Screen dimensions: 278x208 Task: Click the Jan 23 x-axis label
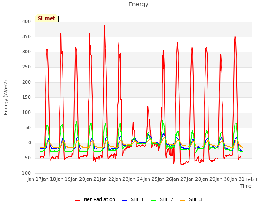(121, 179)
